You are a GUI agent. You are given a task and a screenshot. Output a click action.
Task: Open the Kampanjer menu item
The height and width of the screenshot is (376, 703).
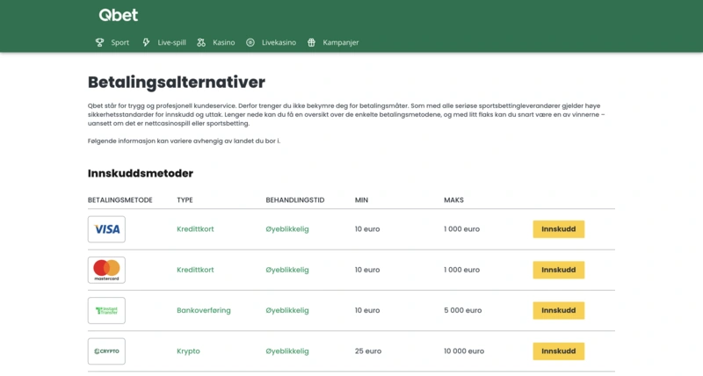coord(341,42)
